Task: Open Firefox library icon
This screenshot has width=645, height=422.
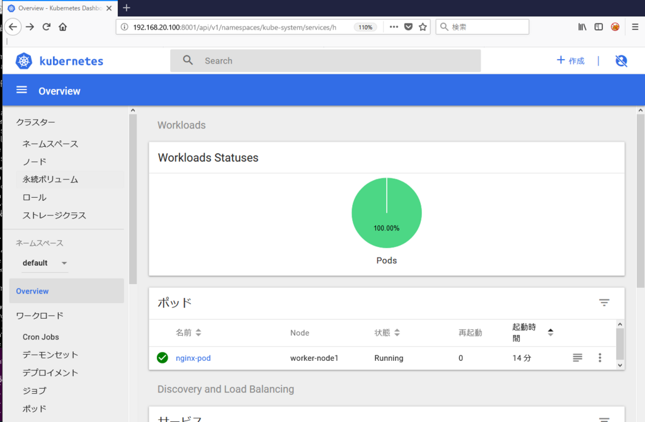Action: (x=582, y=27)
